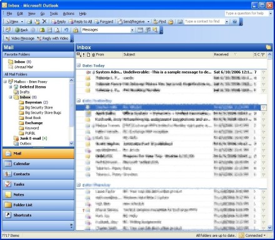
Task: Click the Back navigation button
Action: coord(22,30)
